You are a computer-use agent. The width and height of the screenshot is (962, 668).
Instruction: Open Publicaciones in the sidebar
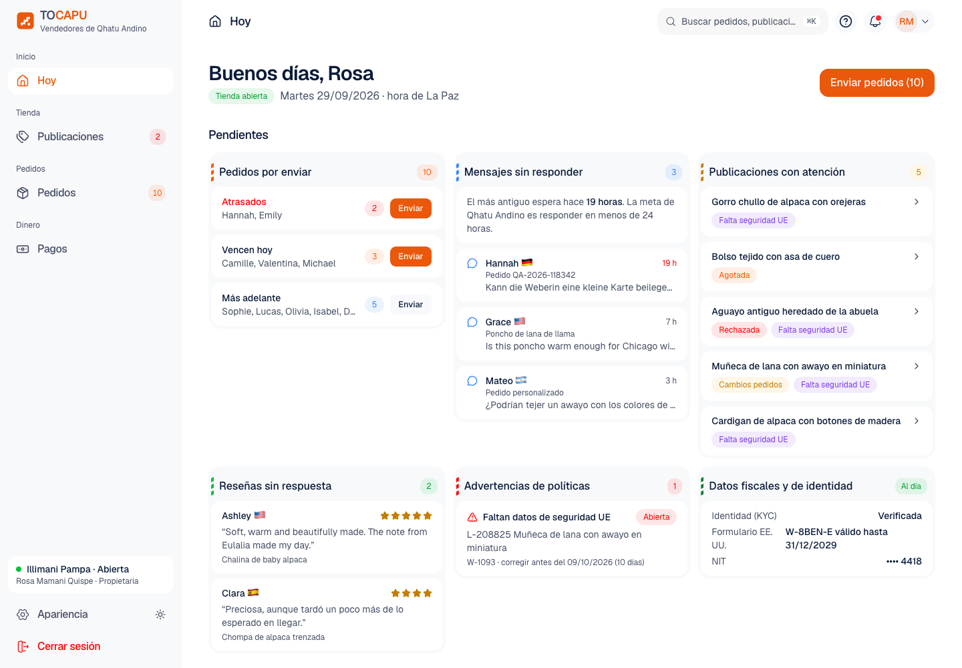point(91,137)
